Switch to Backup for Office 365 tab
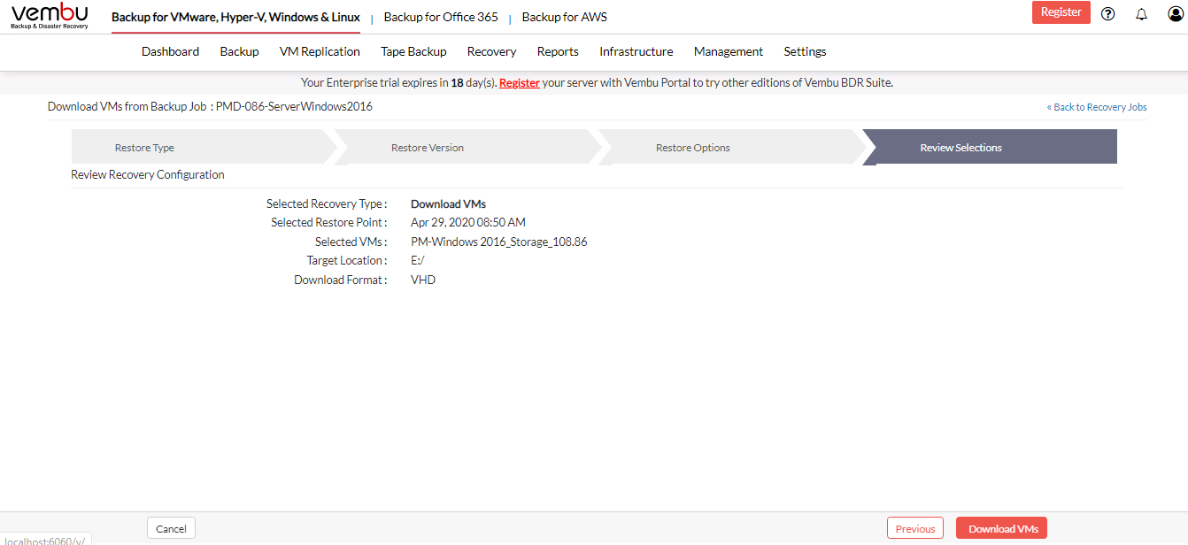Image resolution: width=1188 pixels, height=545 pixels. click(x=441, y=17)
